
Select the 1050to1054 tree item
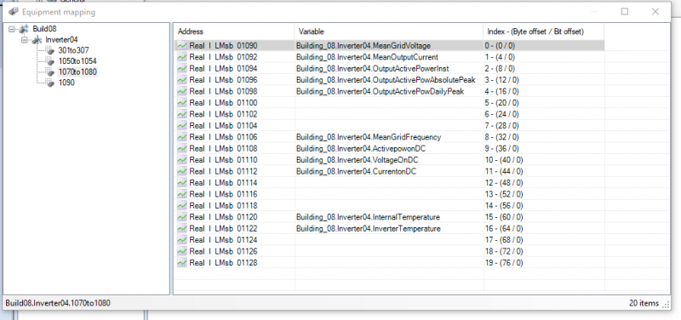(77, 61)
